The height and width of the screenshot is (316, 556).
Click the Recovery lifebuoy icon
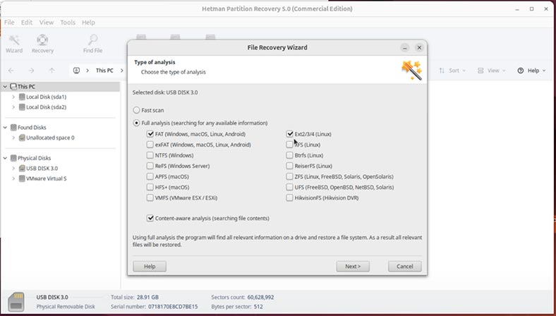(42, 39)
